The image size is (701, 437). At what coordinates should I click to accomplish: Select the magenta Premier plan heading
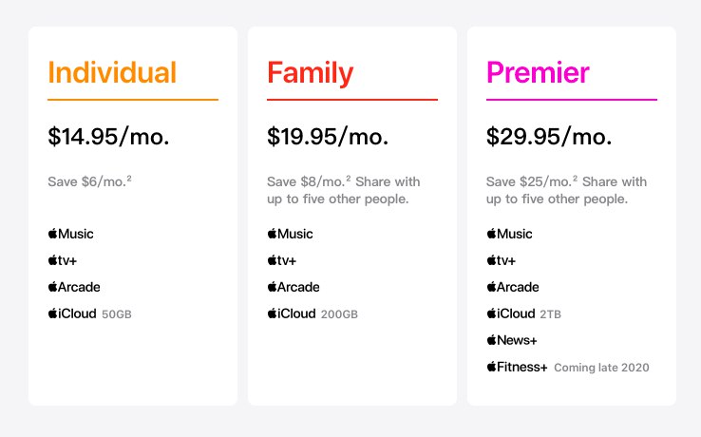click(x=538, y=73)
